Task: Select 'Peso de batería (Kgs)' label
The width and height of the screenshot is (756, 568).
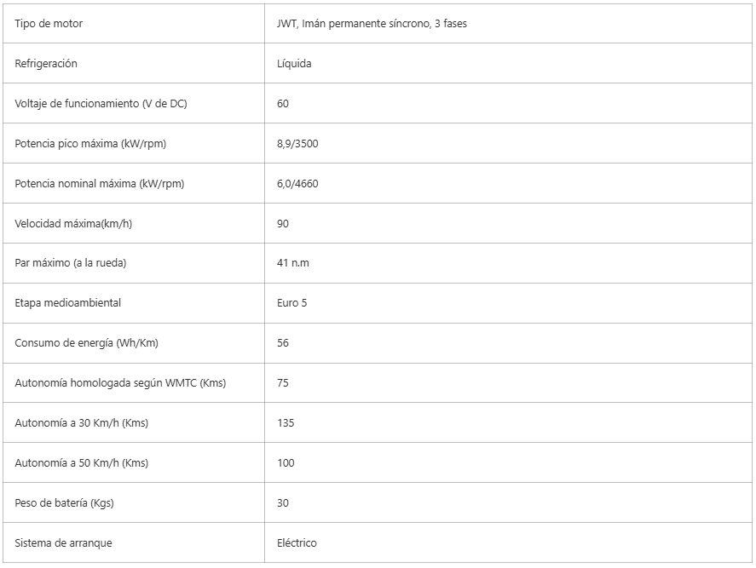Action: click(x=65, y=503)
